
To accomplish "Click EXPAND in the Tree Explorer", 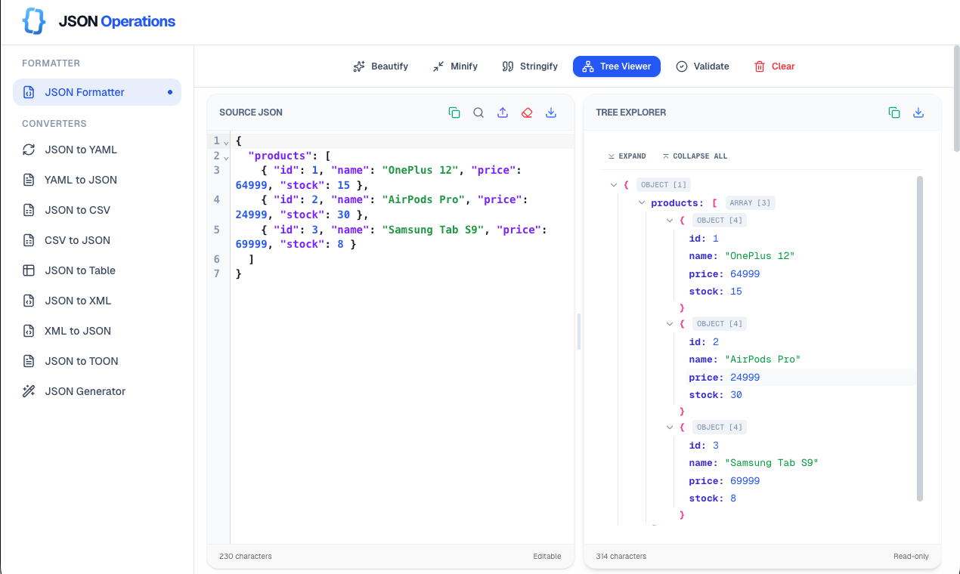I will [x=627, y=156].
